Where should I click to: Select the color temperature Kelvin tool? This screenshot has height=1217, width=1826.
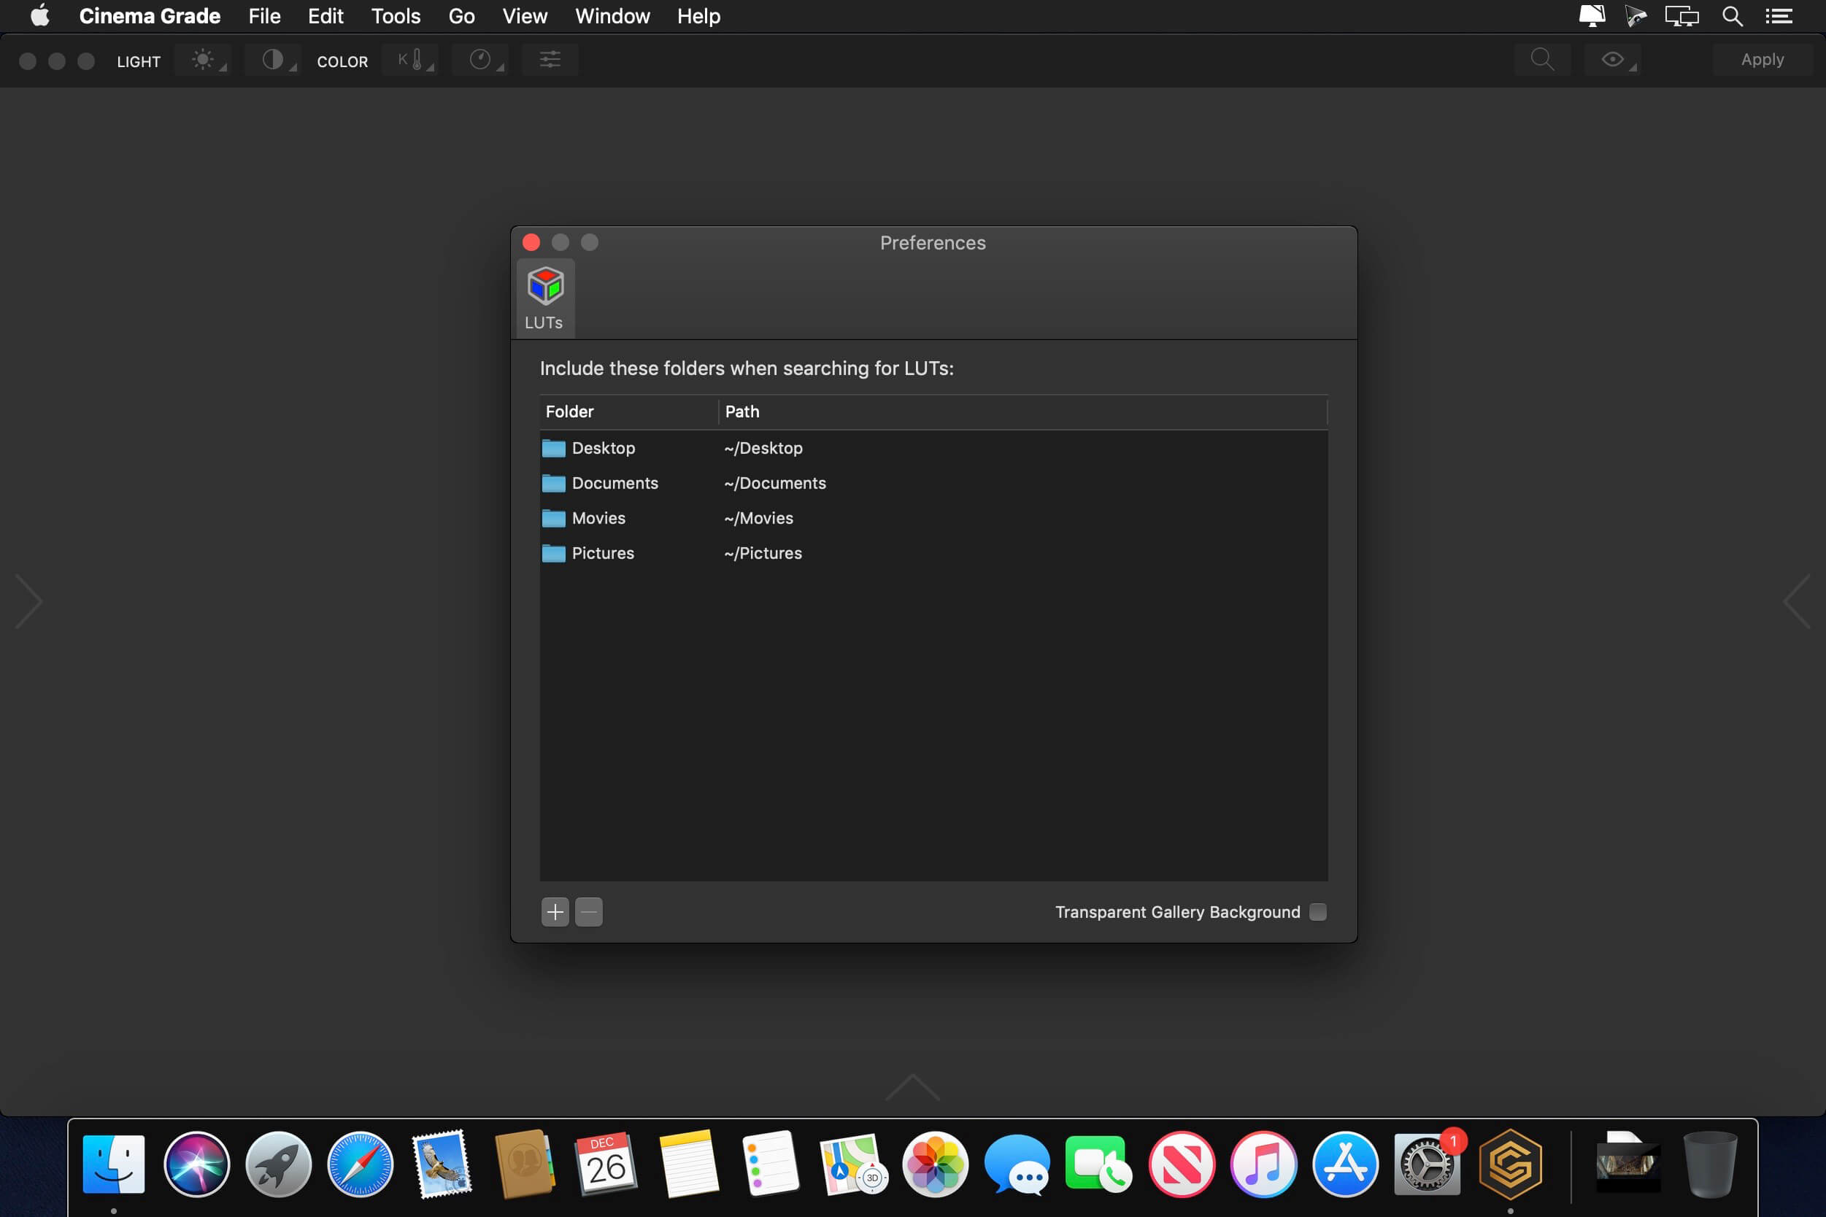click(410, 60)
